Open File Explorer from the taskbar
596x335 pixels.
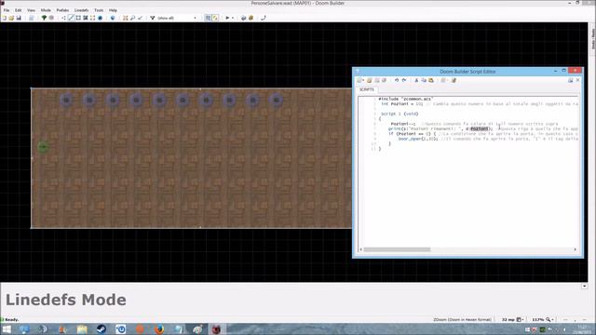(x=82, y=329)
